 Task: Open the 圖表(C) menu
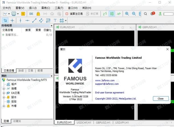[46, 8]
